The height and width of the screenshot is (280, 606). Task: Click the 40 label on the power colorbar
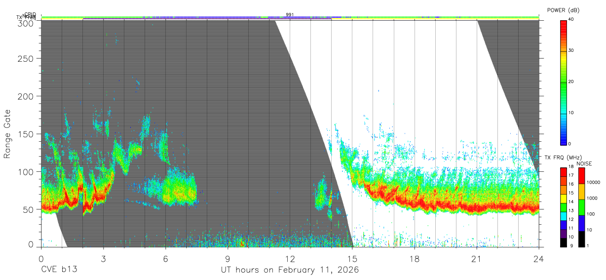[x=571, y=19]
